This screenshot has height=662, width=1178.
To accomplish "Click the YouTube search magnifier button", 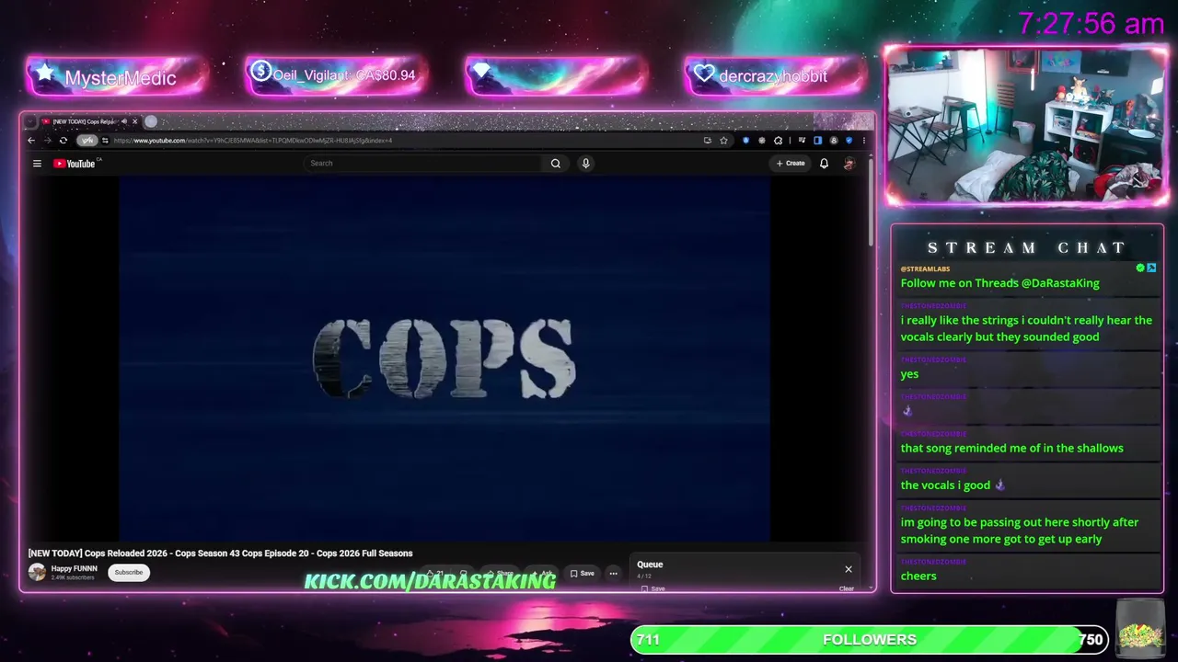I will click(x=555, y=164).
